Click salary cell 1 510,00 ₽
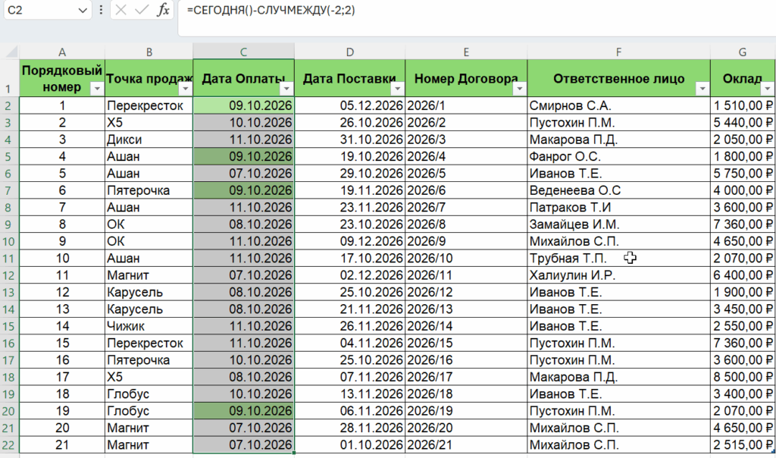776x458 pixels. [x=743, y=105]
